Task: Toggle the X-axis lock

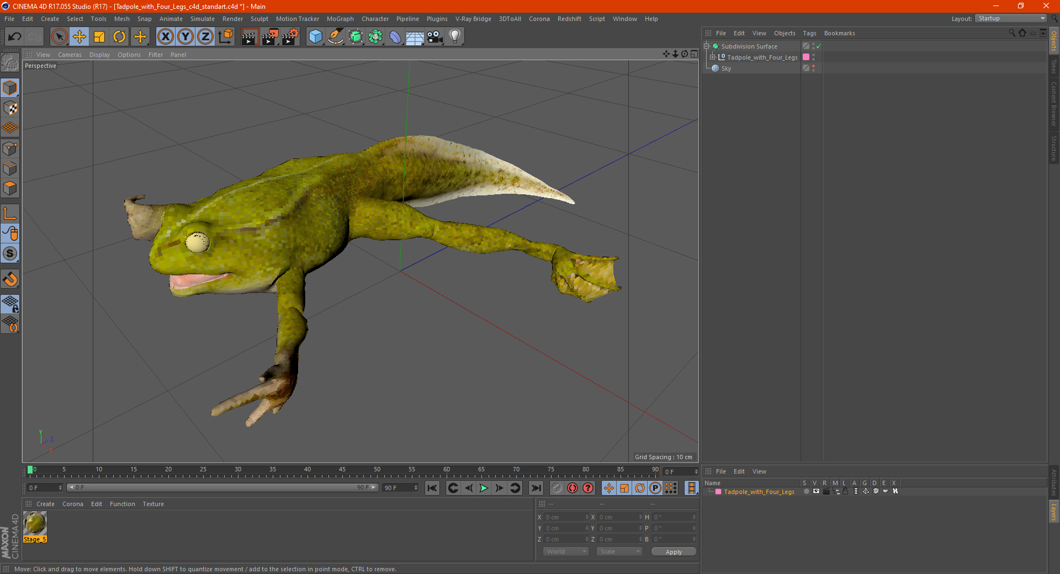Action: point(165,37)
